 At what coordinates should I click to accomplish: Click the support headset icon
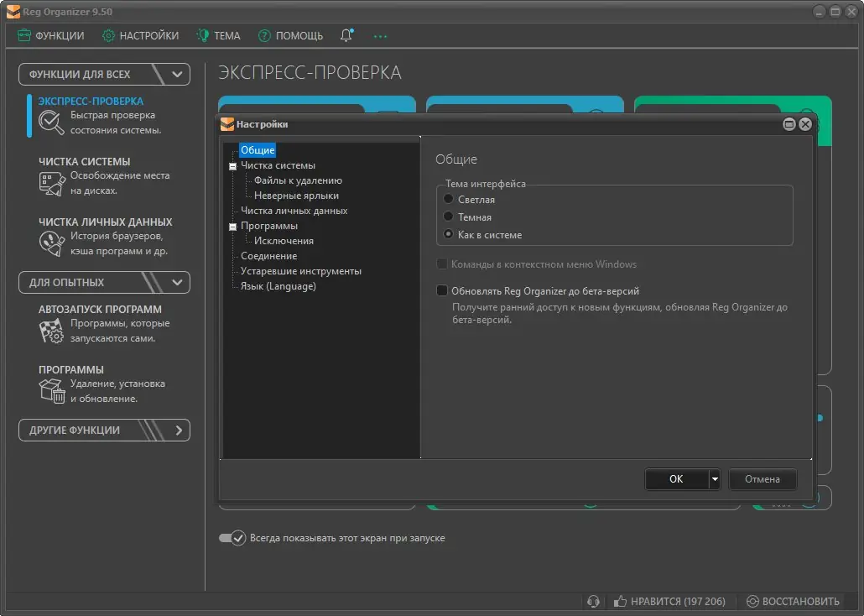point(593,601)
